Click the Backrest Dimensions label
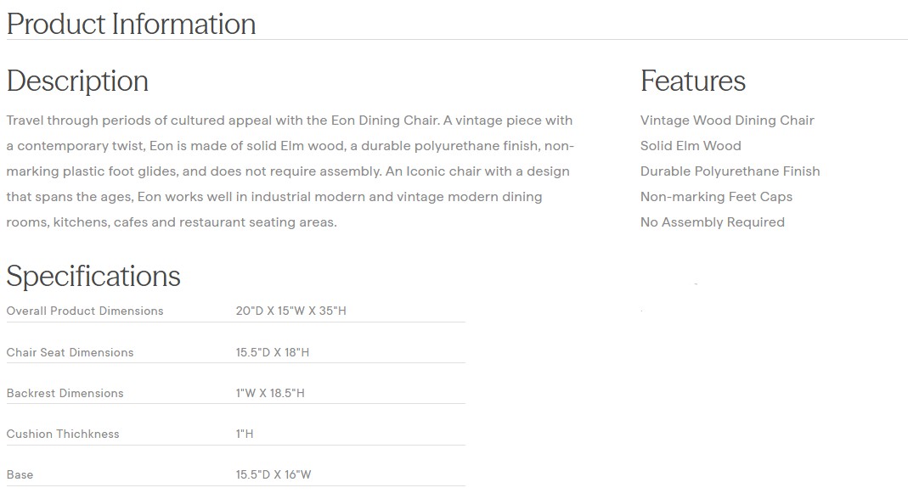 pyautogui.click(x=65, y=393)
